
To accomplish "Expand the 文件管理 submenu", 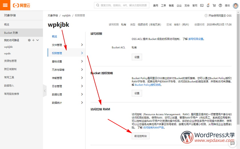I will [x=82, y=45].
